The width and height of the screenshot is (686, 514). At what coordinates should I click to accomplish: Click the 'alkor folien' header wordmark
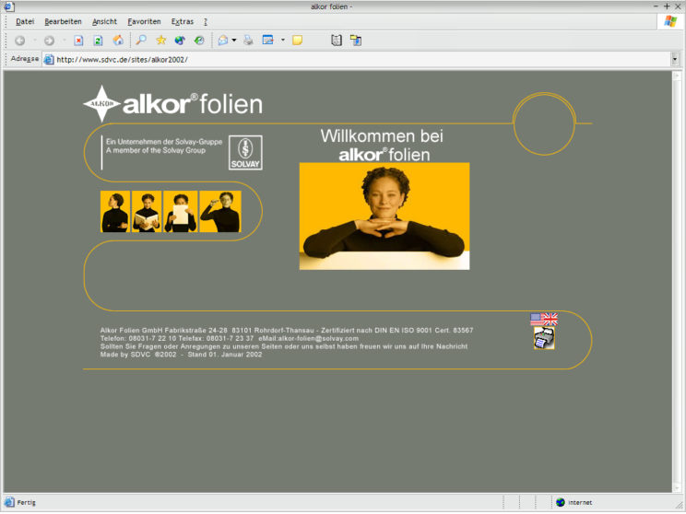coord(193,104)
